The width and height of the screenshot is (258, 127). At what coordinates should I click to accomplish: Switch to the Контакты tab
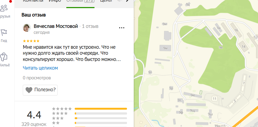click(33, 1)
